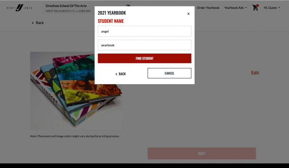
Task: Open the Order Yearbook menu item
Action: pos(208,8)
